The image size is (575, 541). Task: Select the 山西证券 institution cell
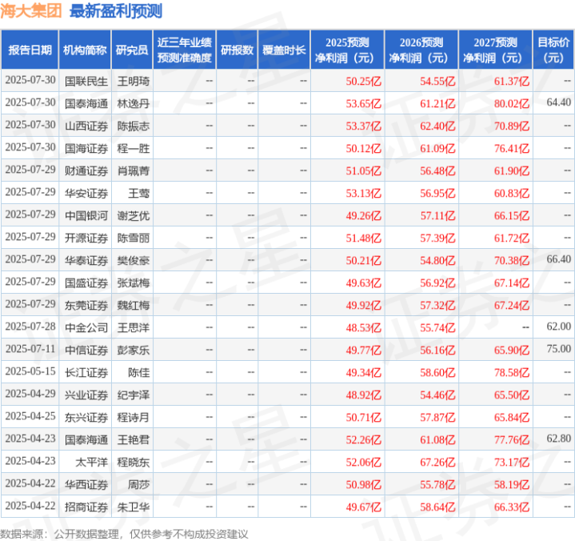pyautogui.click(x=86, y=126)
